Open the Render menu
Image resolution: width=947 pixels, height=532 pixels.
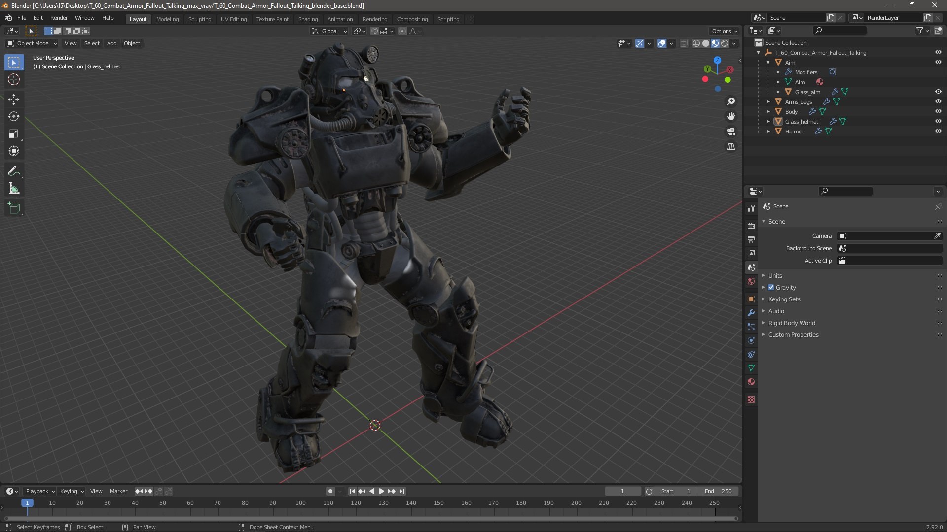(59, 18)
